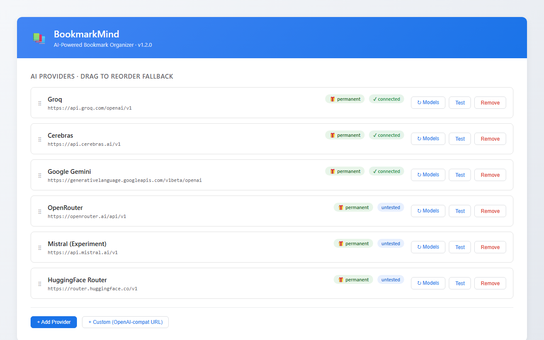Select the Google Gemini provider name

click(69, 172)
